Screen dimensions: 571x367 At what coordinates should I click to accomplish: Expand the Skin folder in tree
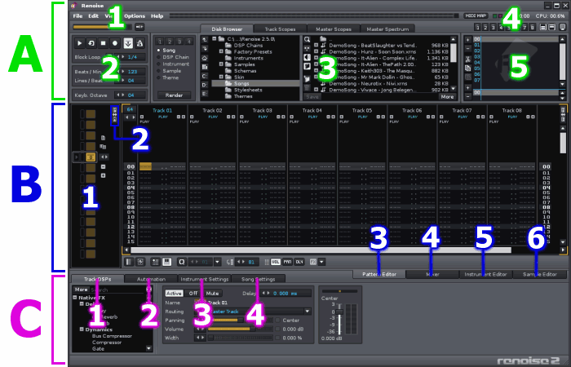pos(221,77)
